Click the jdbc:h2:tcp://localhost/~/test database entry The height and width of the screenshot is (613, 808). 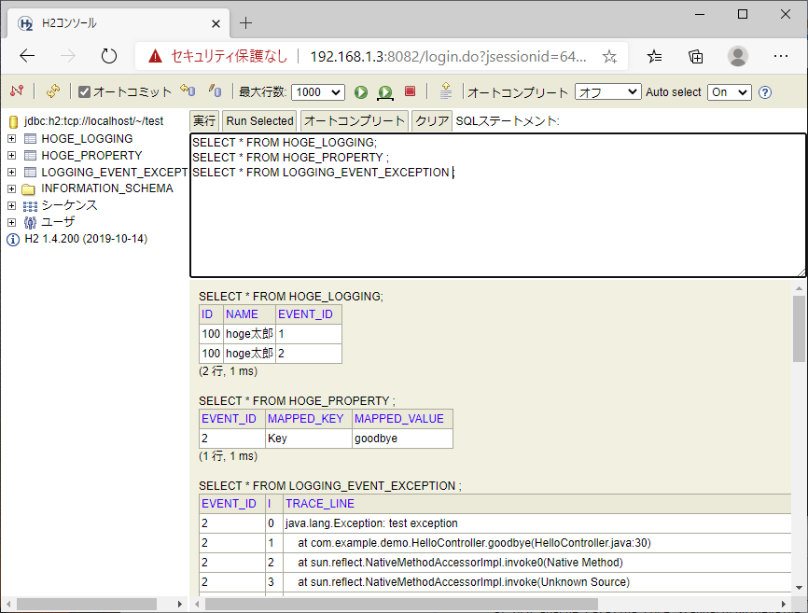94,121
